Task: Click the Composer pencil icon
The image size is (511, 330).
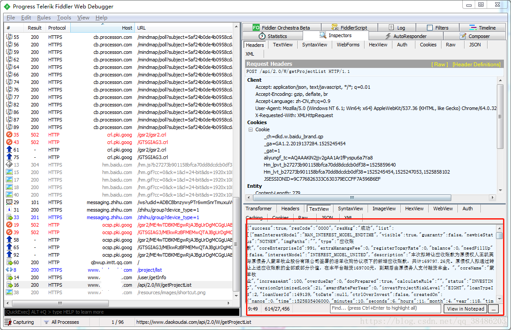Action: 463,36
